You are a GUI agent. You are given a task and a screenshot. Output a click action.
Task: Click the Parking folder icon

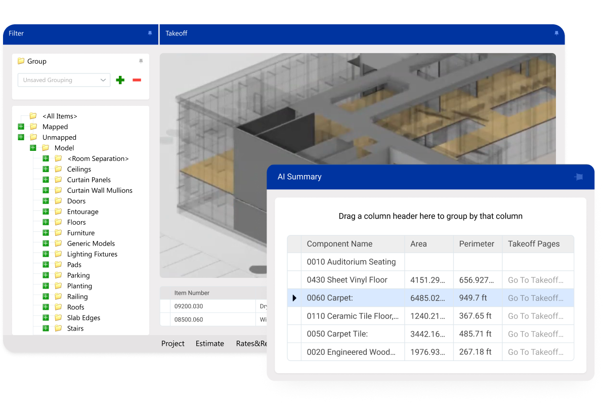pos(58,275)
